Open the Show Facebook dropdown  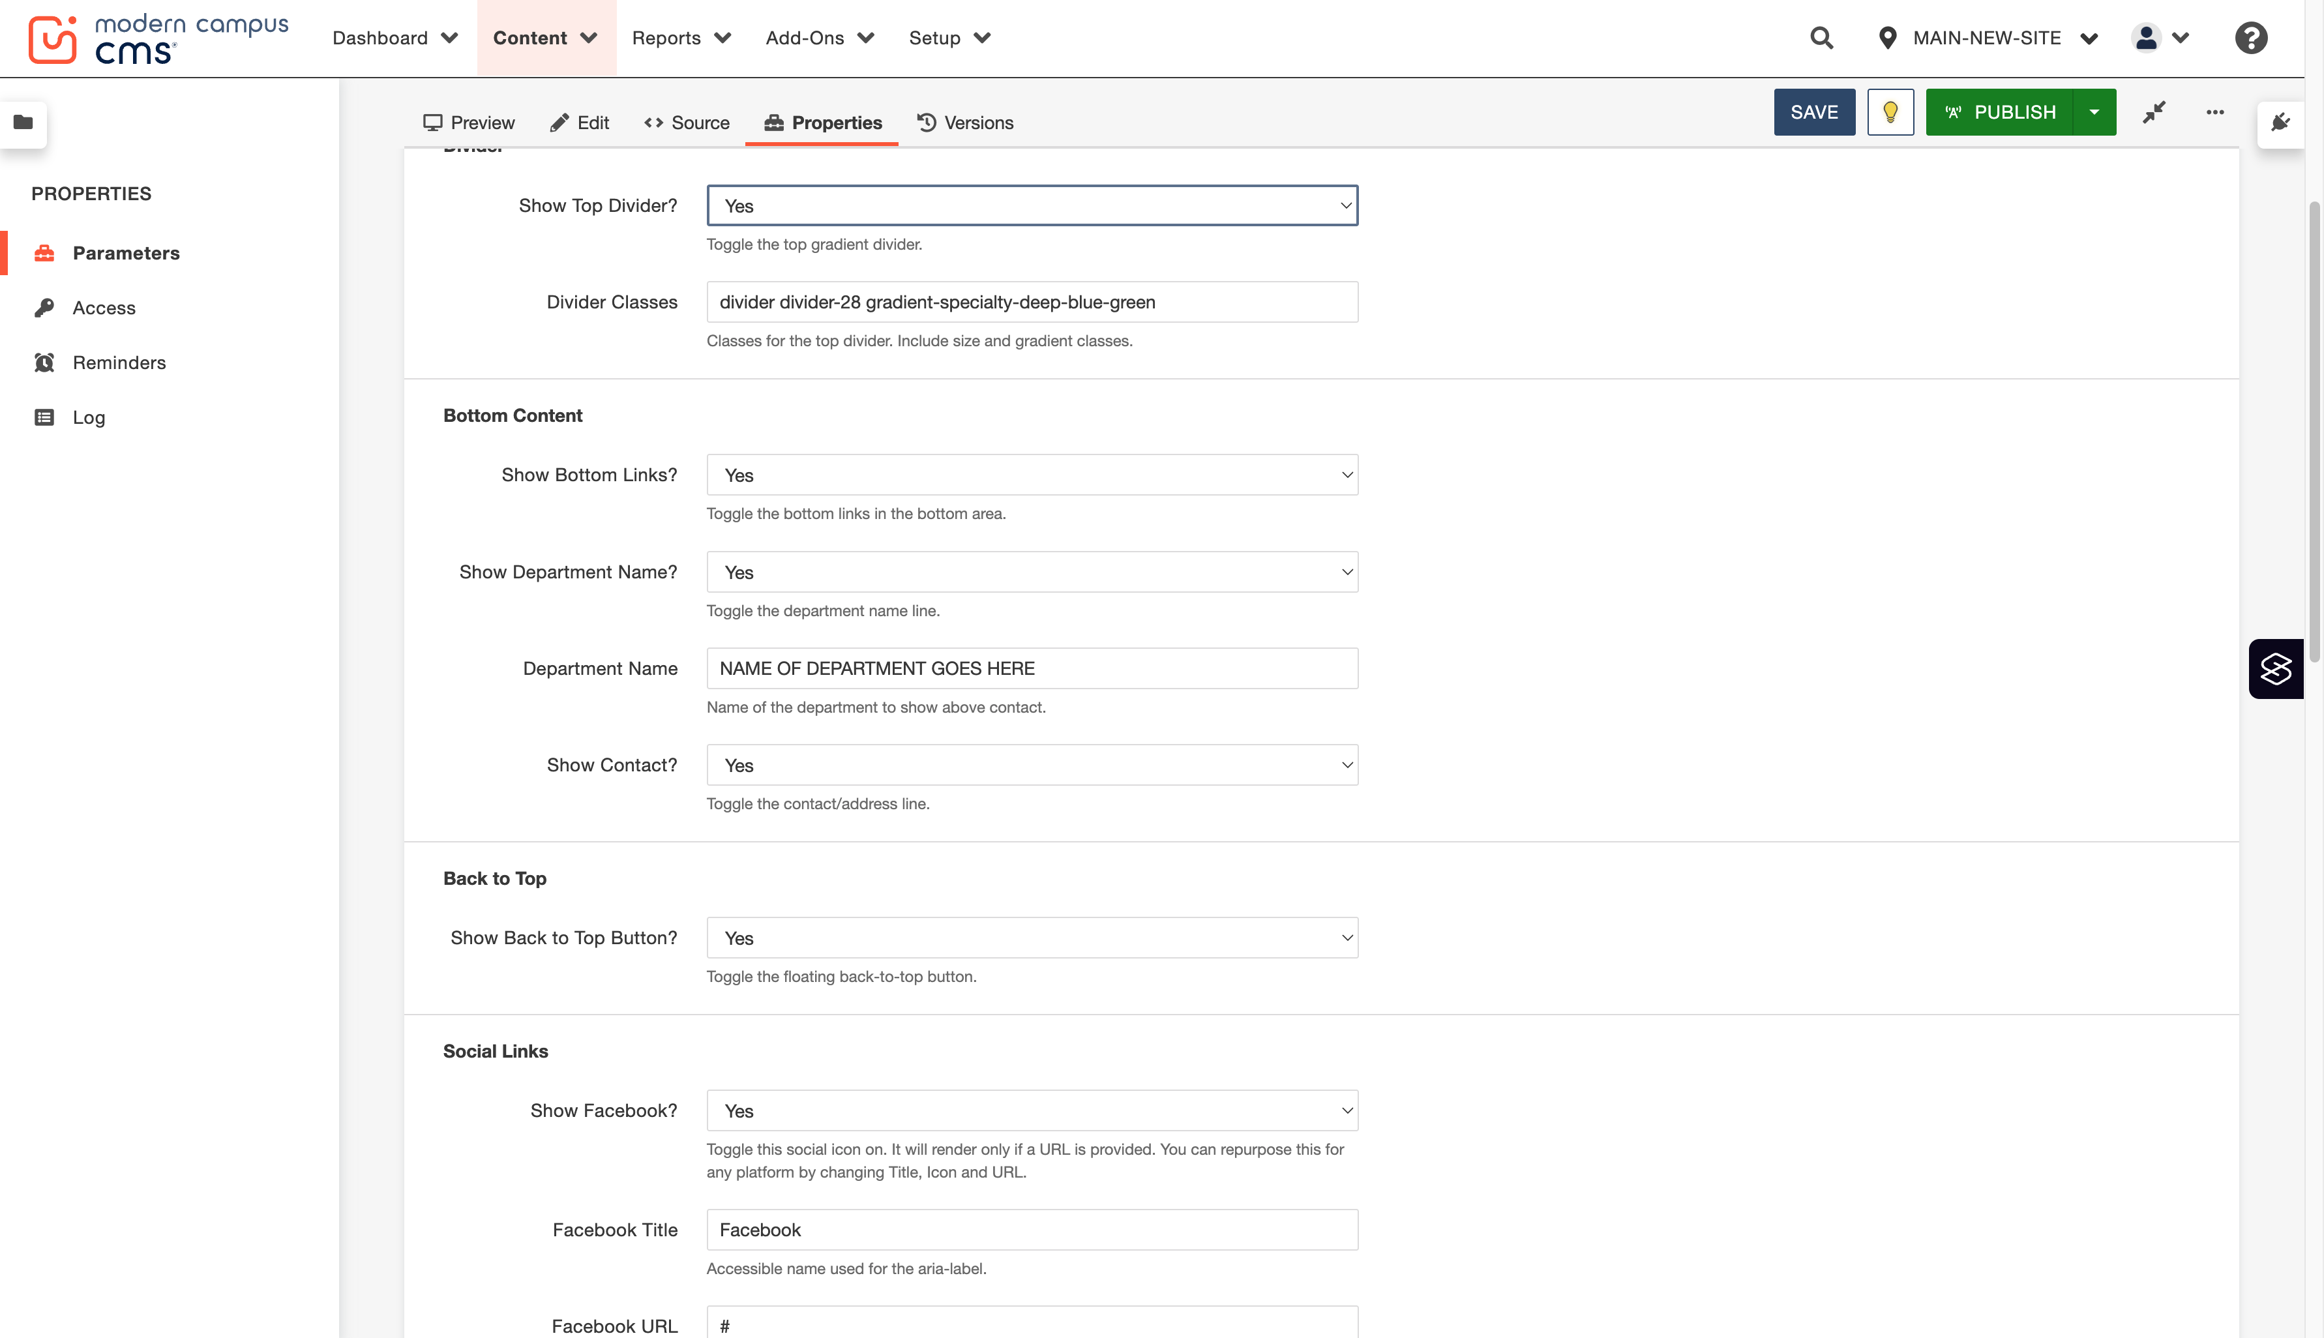tap(1032, 1111)
